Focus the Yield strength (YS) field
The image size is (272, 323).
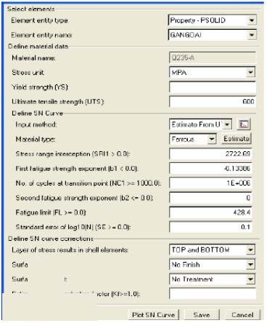pos(213,87)
